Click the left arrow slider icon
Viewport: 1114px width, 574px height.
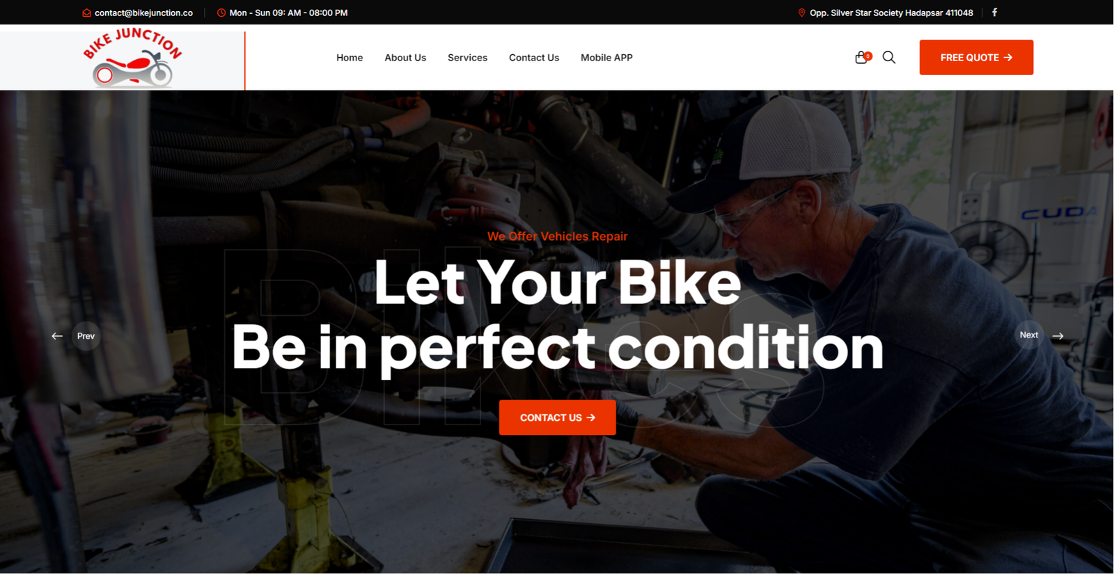tap(57, 336)
